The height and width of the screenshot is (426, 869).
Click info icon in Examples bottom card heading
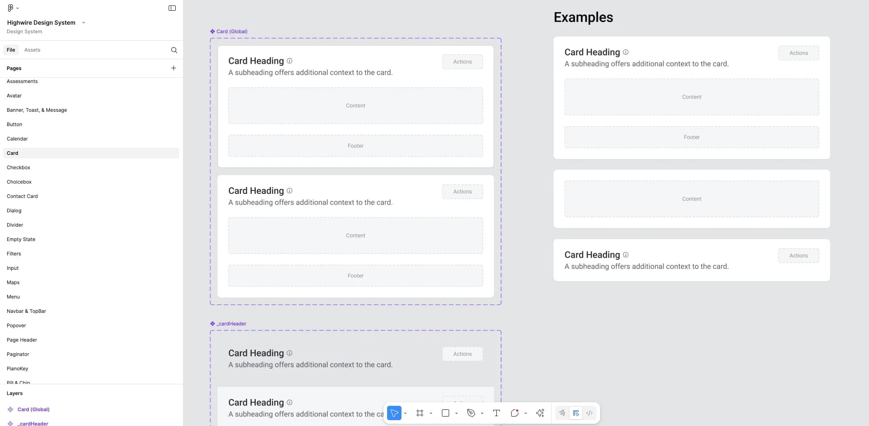pos(625,255)
